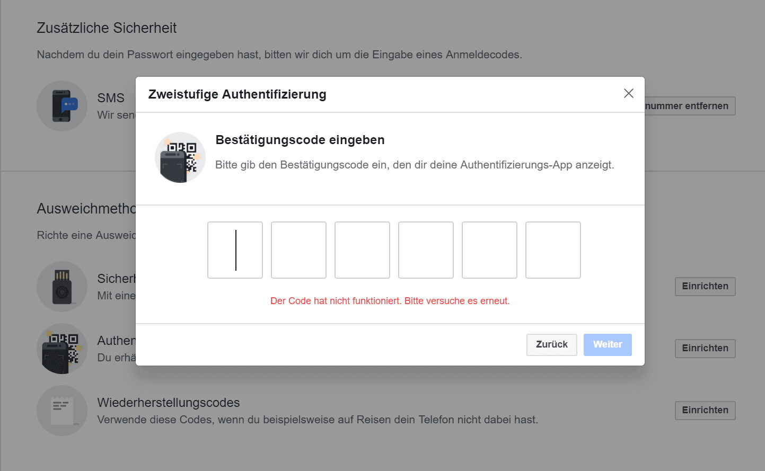Click the fifth code digit box
This screenshot has width=765, height=471.
tap(489, 250)
